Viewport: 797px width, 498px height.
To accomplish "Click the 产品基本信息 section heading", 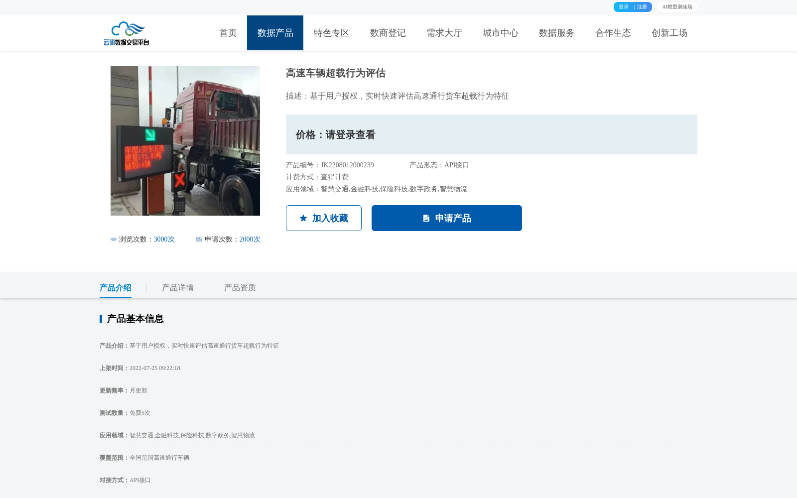I will coord(135,319).
